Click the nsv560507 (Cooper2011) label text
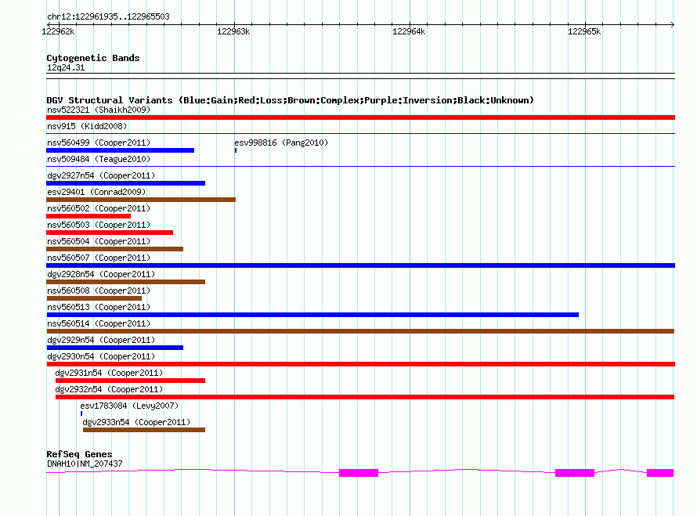 [99, 258]
